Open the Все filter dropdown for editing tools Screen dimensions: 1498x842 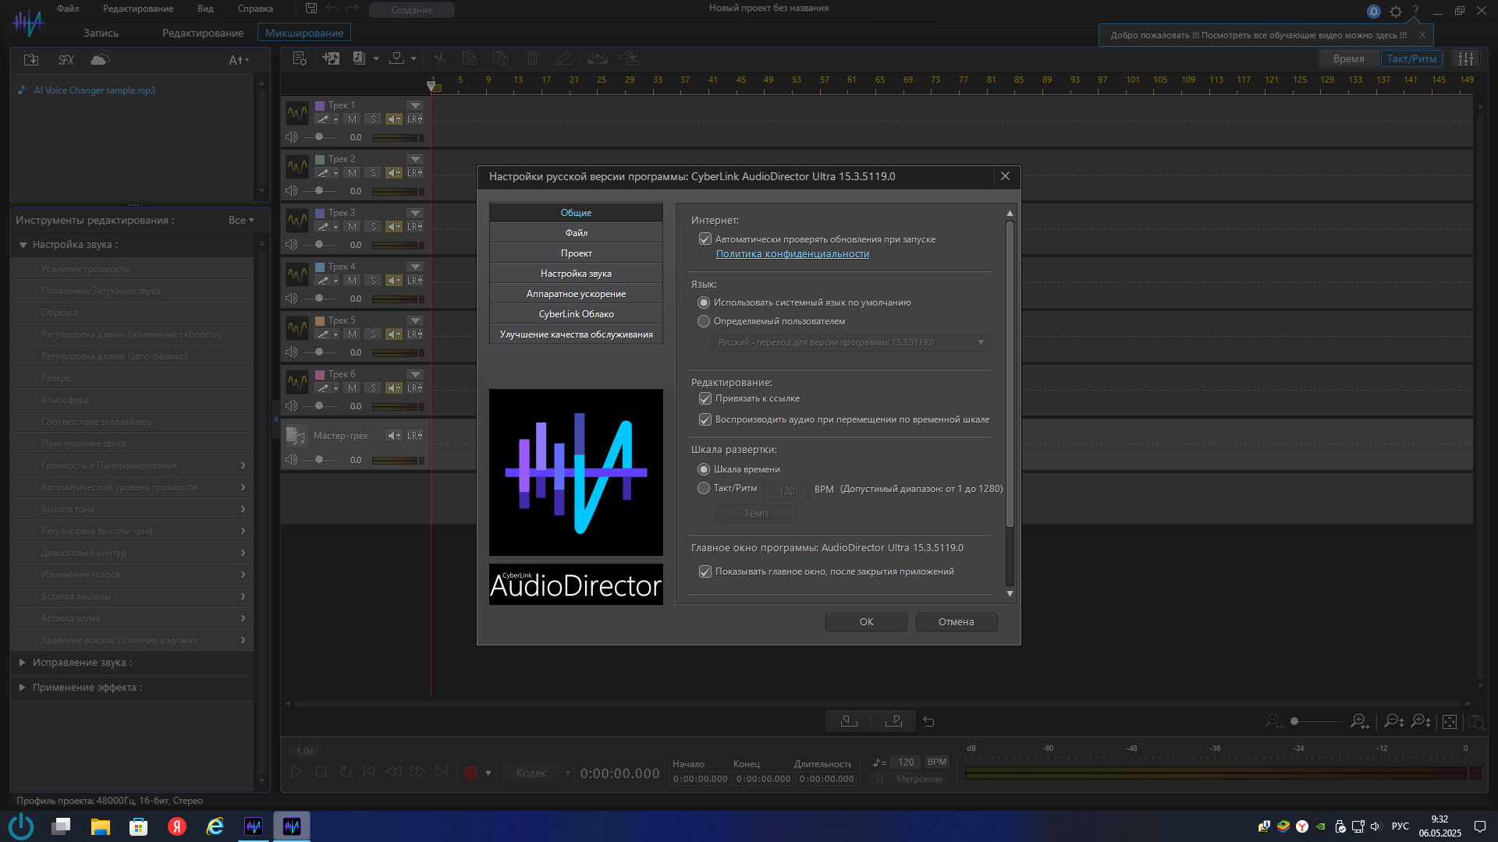[x=241, y=221]
